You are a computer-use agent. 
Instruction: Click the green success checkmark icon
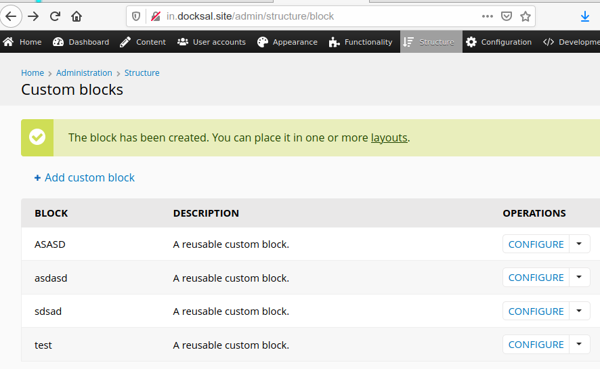37,137
